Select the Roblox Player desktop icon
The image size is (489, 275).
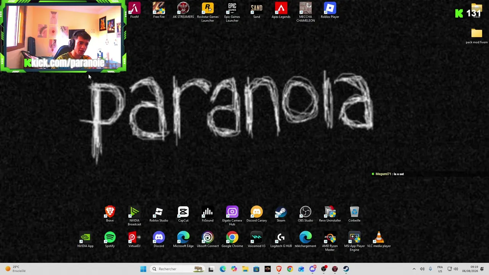[330, 10]
